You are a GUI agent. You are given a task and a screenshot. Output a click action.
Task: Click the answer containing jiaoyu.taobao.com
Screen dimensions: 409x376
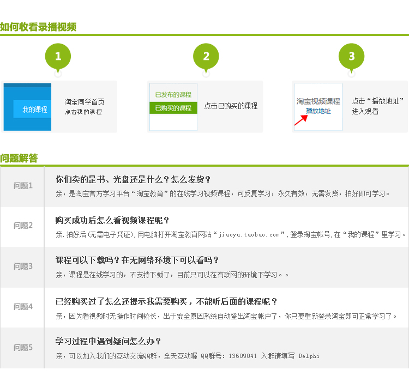pos(231,234)
